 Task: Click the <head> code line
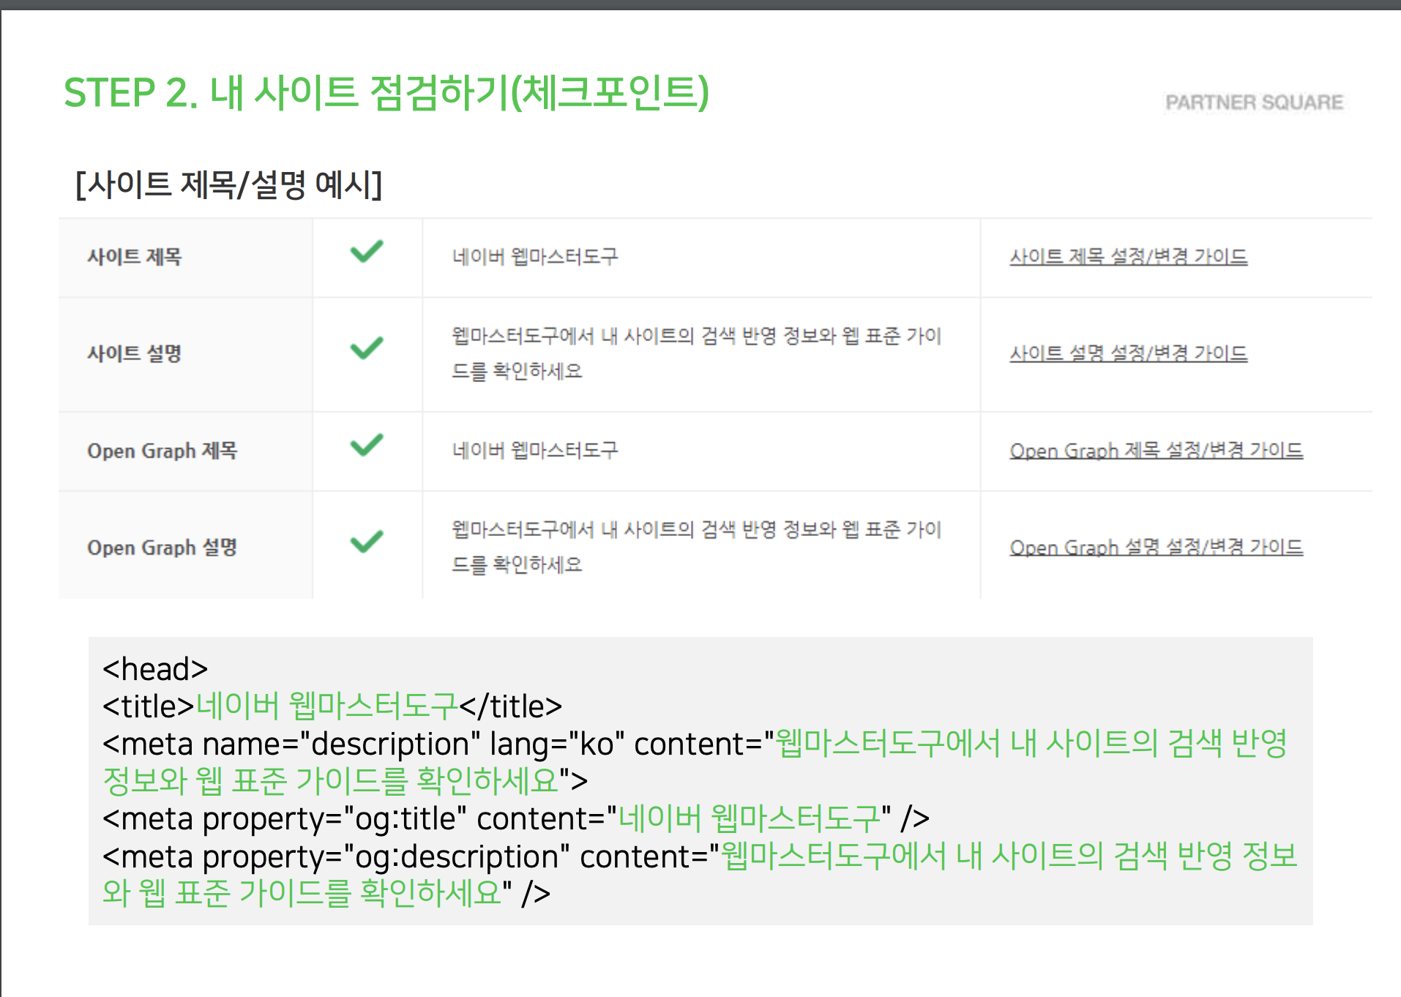[155, 669]
